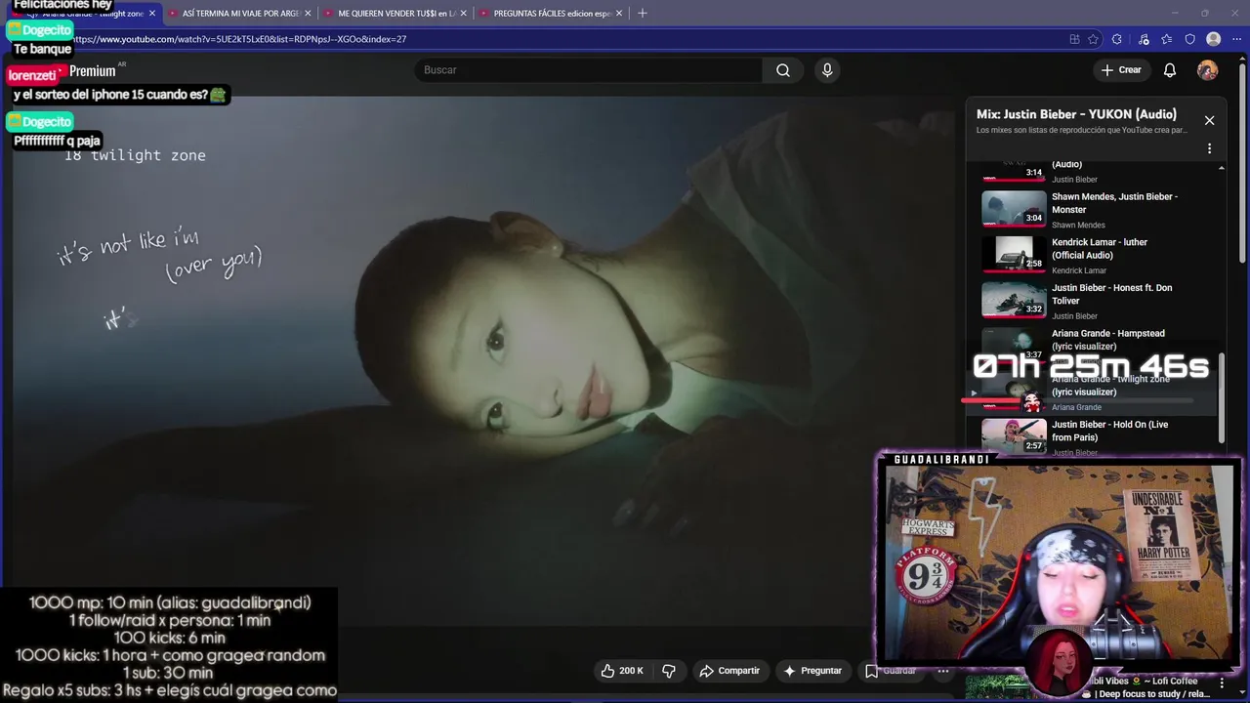Open the Mix playlist options menu
Image resolution: width=1250 pixels, height=703 pixels.
1209,149
